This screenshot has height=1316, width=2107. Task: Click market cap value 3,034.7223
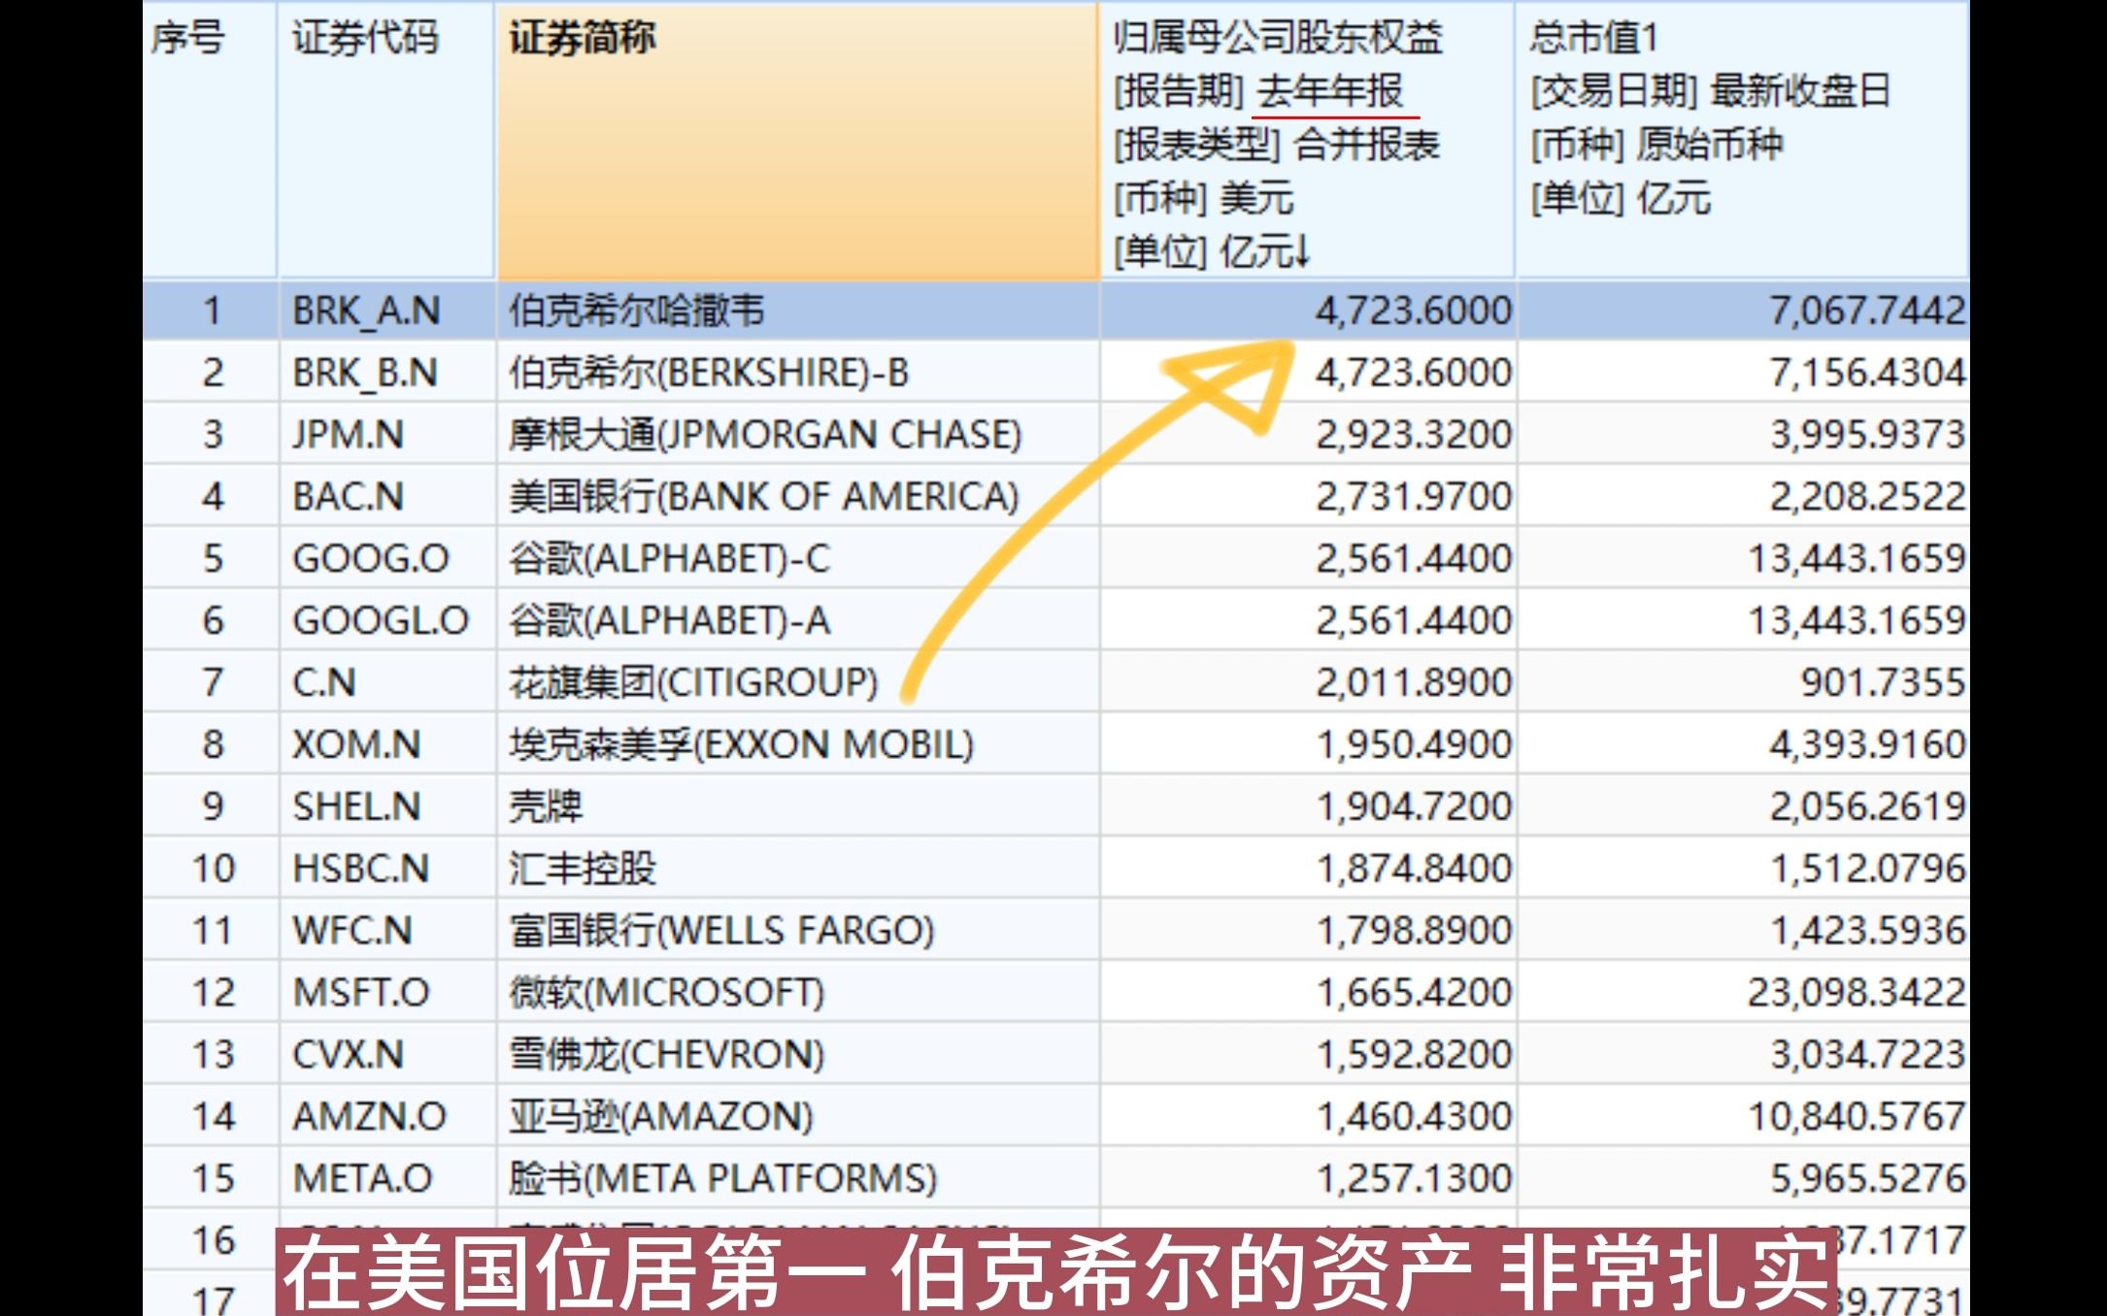(x=1868, y=1055)
